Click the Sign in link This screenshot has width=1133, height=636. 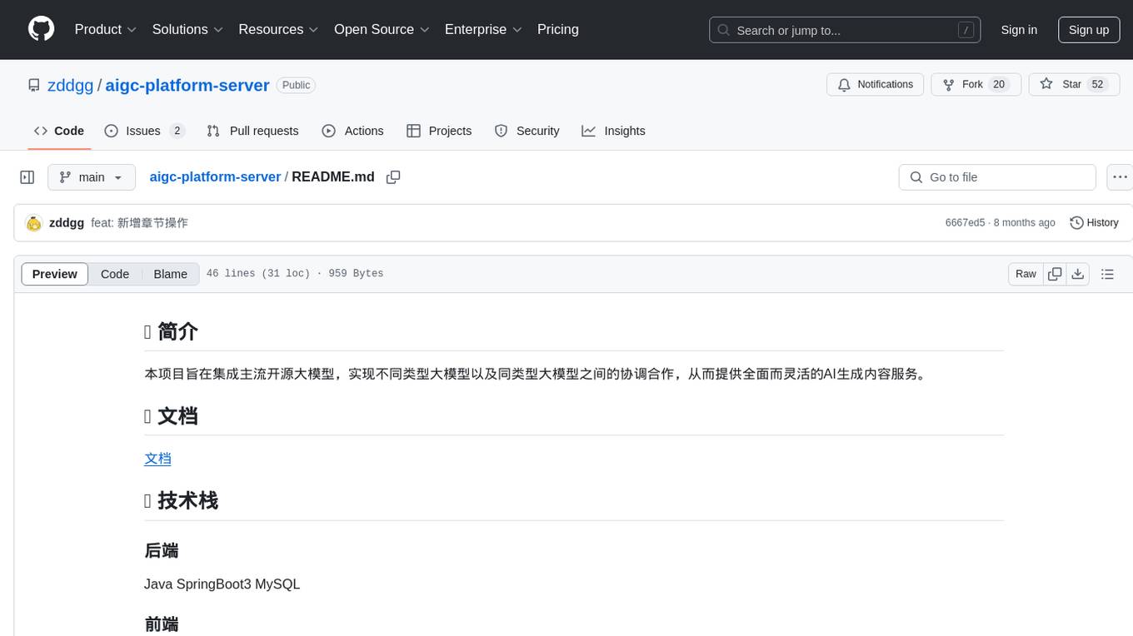click(1019, 30)
